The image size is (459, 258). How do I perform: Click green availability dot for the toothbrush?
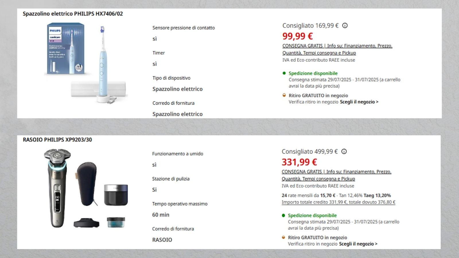(284, 73)
